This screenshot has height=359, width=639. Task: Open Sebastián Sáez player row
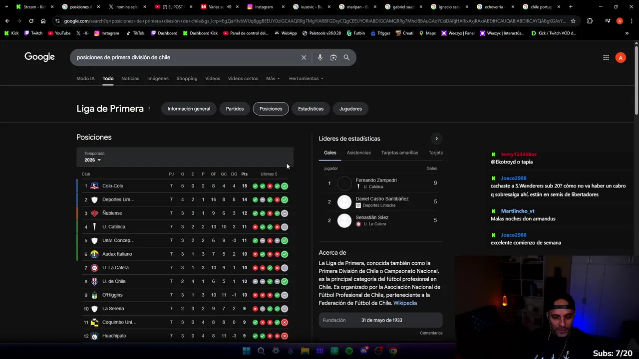pos(380,220)
